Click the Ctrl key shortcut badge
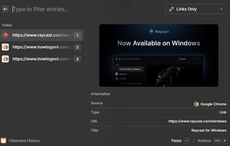 point(217,141)
